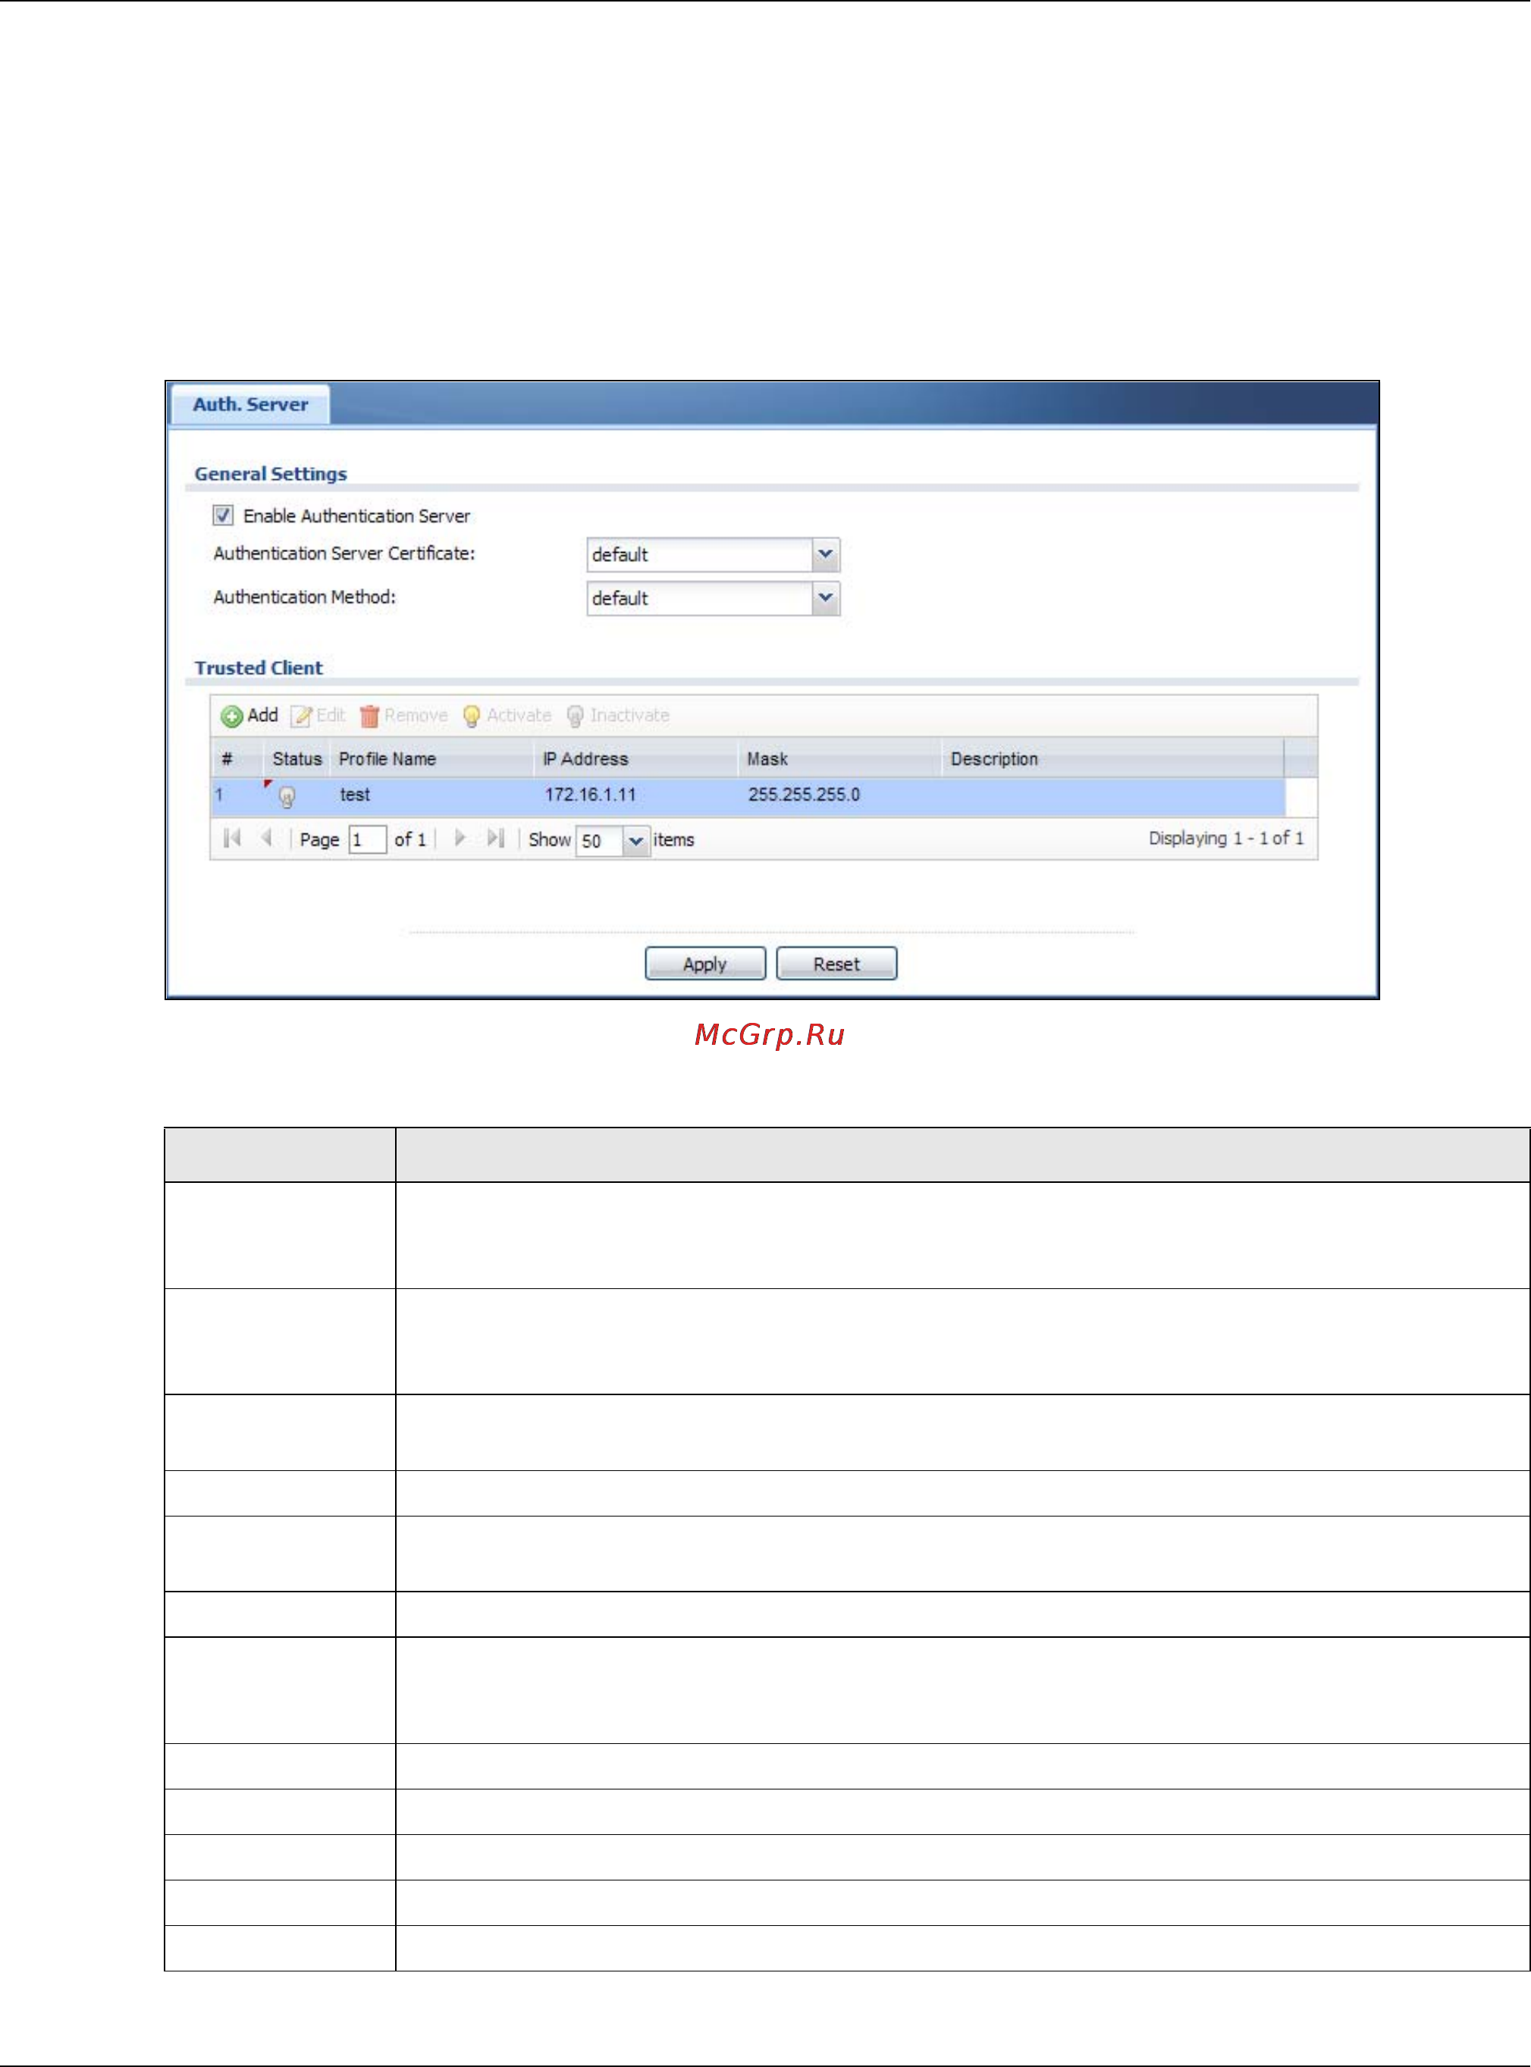1531x2067 pixels.
Task: Select the Auth. Server tab
Action: (x=250, y=405)
